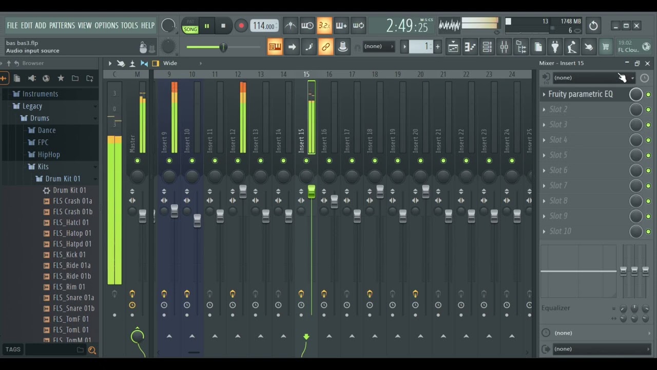
Task: Select FLS_Kick 01 sample
Action: [x=69, y=255]
